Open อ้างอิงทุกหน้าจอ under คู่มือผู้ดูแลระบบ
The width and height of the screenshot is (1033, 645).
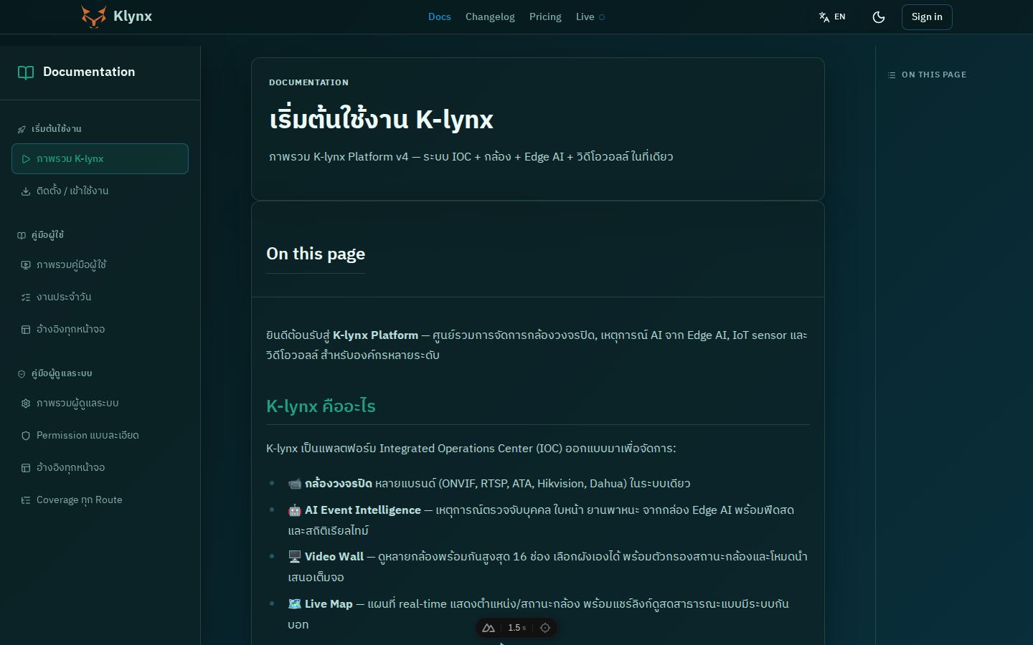coord(100,467)
